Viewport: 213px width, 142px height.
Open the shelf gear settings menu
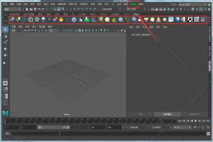click(5, 21)
